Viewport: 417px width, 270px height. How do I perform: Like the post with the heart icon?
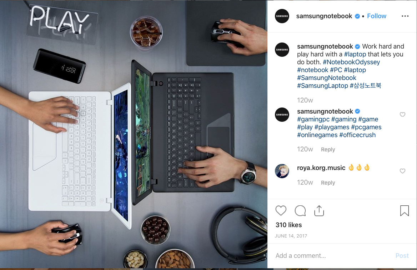(x=281, y=211)
